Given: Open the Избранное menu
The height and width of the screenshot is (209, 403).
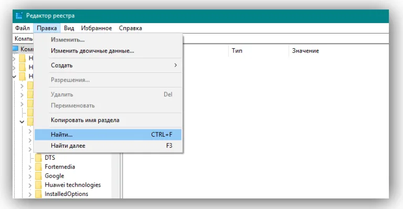Looking at the screenshot, I should click(97, 28).
